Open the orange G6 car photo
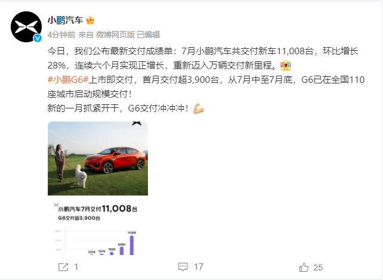Screen dimensions: 383x280 [98, 158]
